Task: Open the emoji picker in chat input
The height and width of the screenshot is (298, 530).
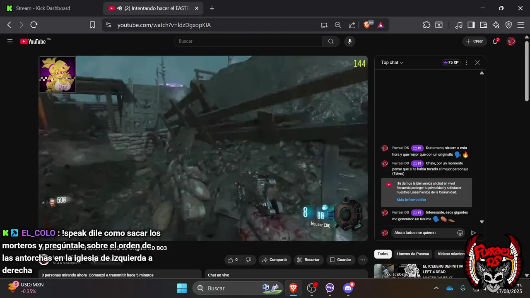Action: (460, 233)
